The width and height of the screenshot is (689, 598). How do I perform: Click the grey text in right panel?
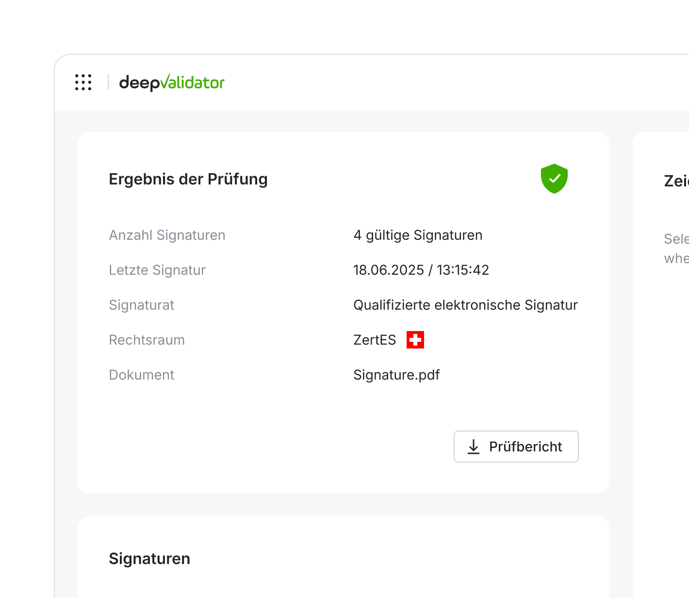676,249
